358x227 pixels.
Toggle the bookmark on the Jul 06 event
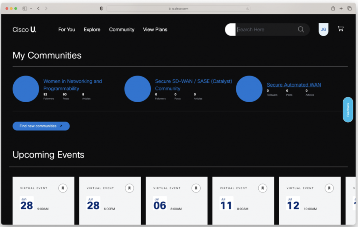[x=196, y=188]
